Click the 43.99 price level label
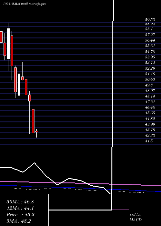The width and height of the screenshot is (161, 226). 150,124
